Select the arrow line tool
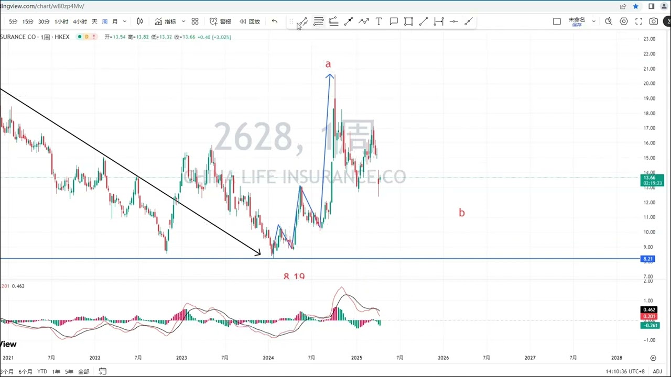Image resolution: width=671 pixels, height=377 pixels. coord(349,21)
